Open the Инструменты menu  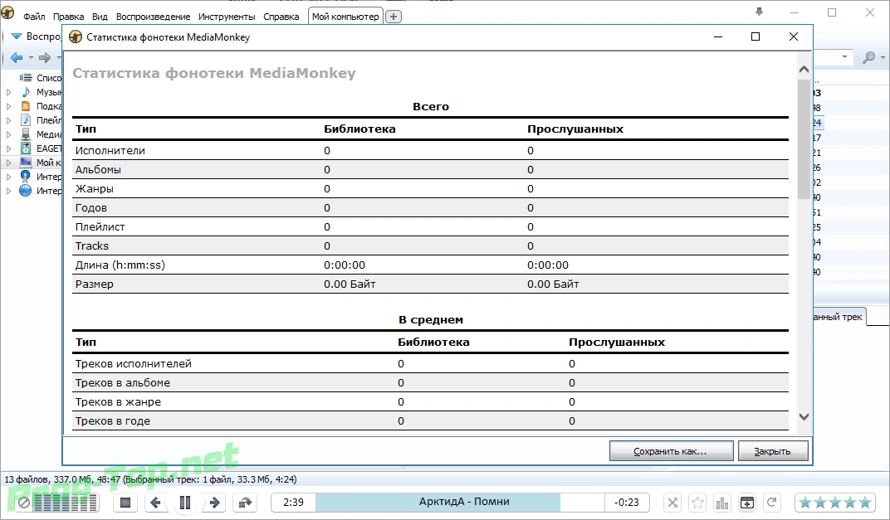[x=227, y=17]
